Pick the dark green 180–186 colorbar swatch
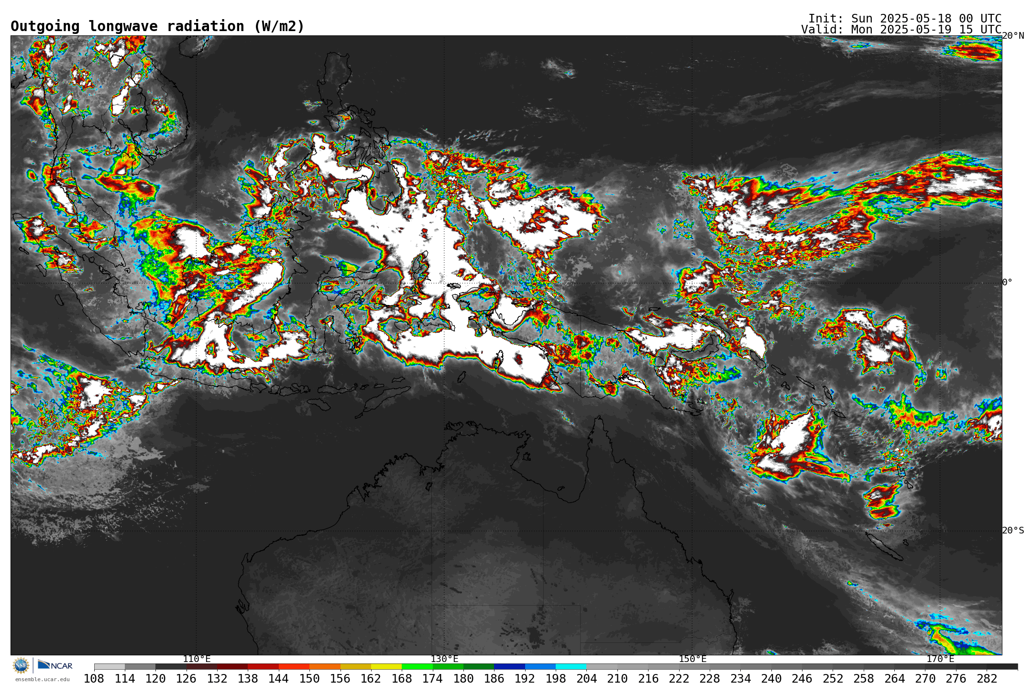Screen dimensions: 1033x685 [x=479, y=667]
